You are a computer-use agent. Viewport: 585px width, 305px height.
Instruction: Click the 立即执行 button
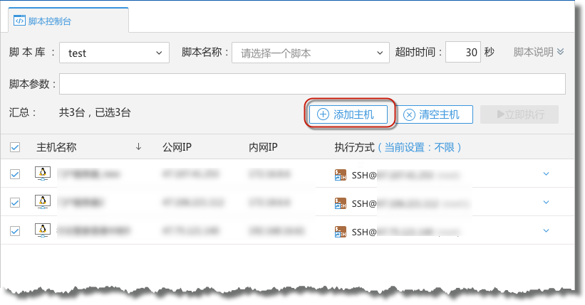click(519, 114)
